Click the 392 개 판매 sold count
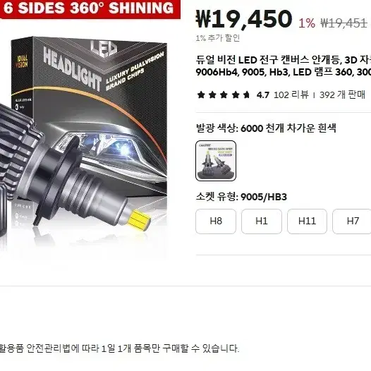The width and height of the screenshot is (371, 371). pyautogui.click(x=342, y=95)
